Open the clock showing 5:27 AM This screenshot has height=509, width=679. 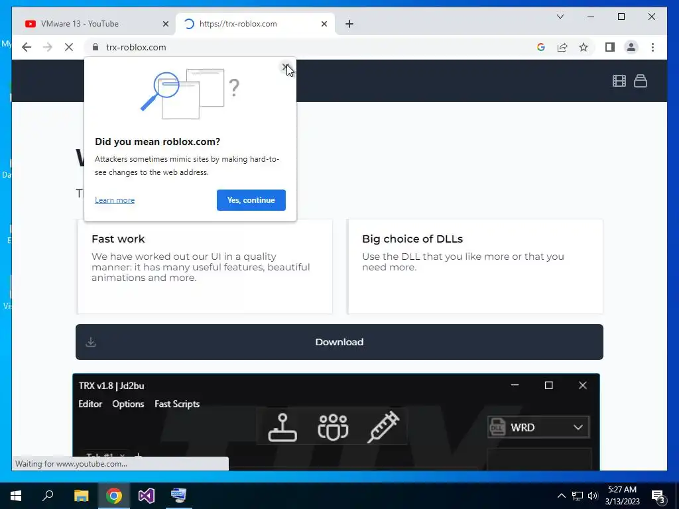pos(622,496)
